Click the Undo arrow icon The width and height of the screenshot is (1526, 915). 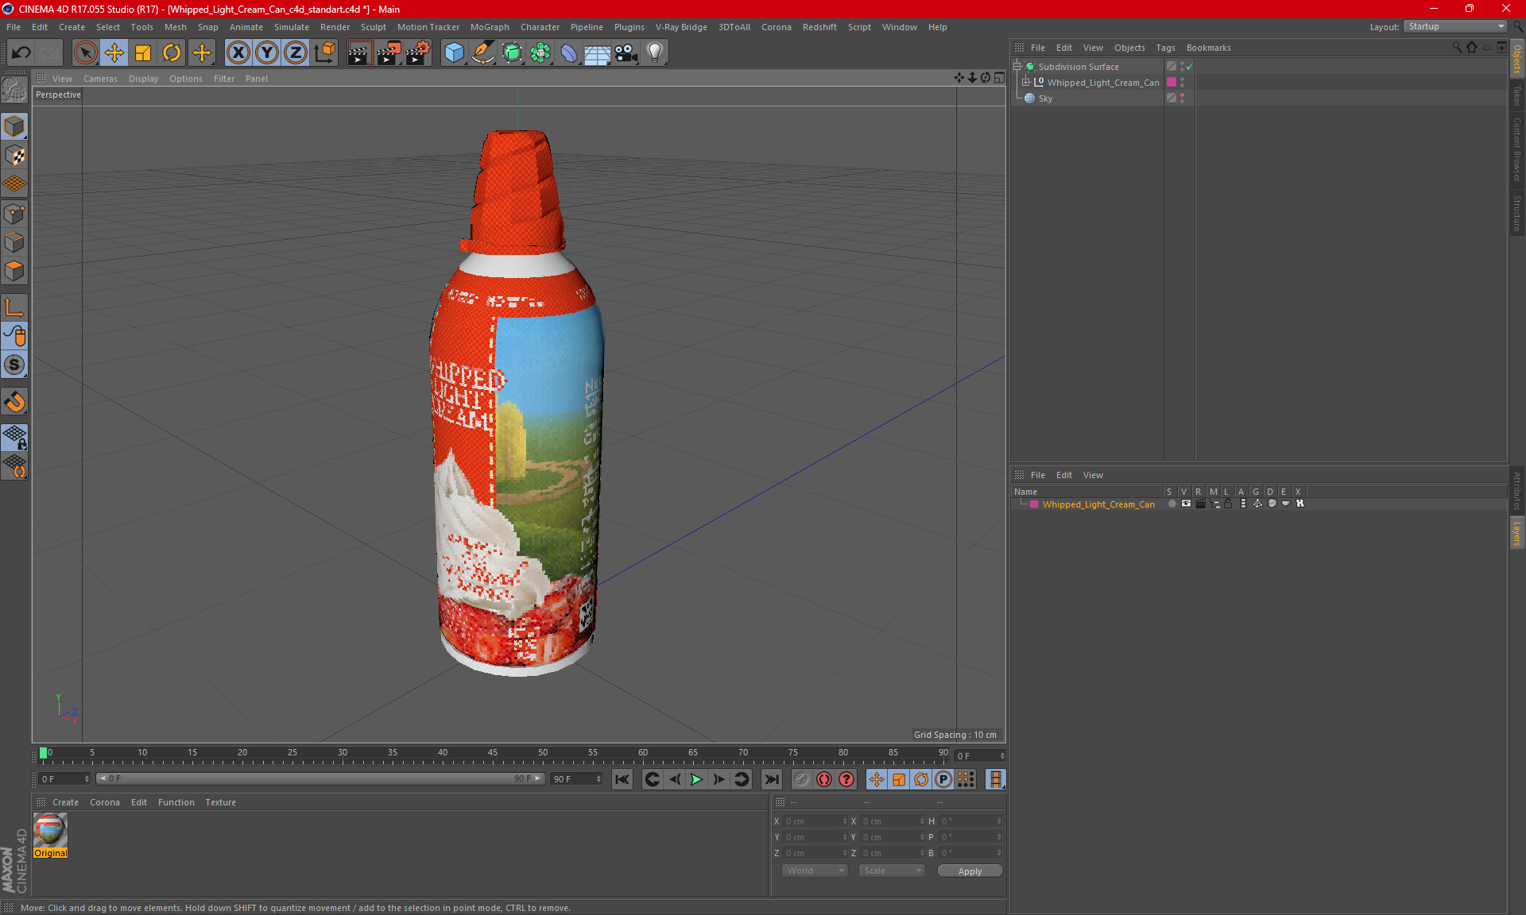(21, 53)
